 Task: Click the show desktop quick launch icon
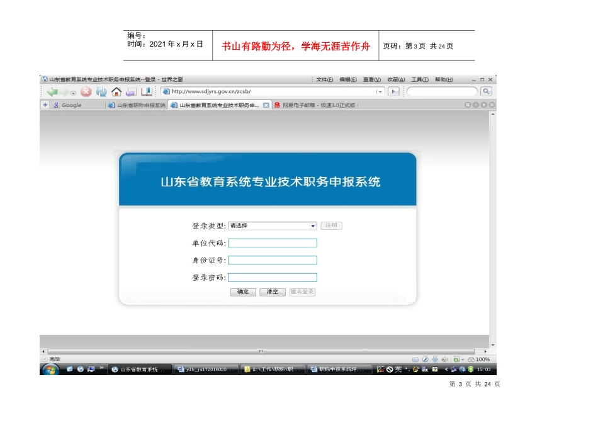click(91, 369)
